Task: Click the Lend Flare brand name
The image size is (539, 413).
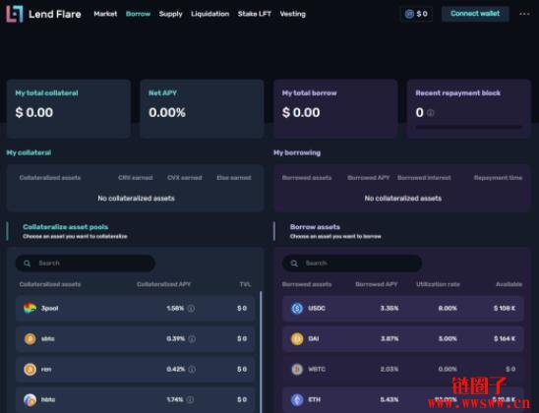Action: [55, 14]
